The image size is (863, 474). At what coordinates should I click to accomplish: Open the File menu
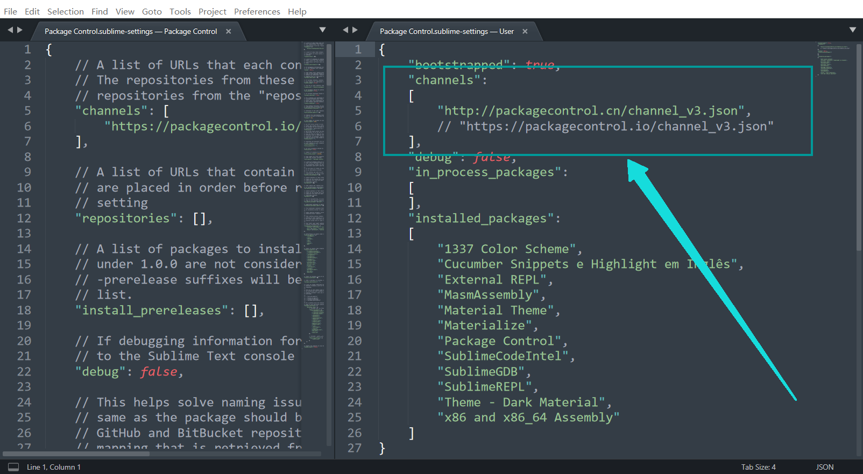pos(10,11)
